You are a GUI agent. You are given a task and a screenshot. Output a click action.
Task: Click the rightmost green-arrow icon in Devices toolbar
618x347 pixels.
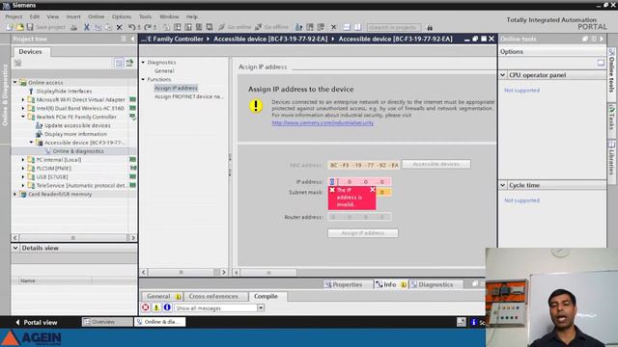click(129, 63)
